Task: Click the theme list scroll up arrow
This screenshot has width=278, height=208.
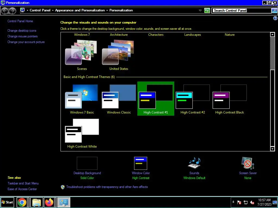Action: (273, 34)
